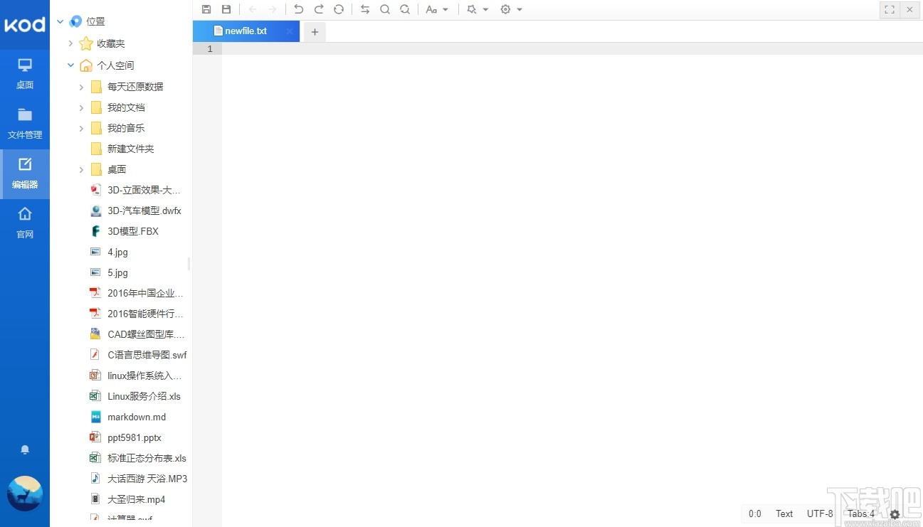The height and width of the screenshot is (527, 923).
Task: Open the 2016智能硬件行 PDF file
Action: pyautogui.click(x=145, y=314)
